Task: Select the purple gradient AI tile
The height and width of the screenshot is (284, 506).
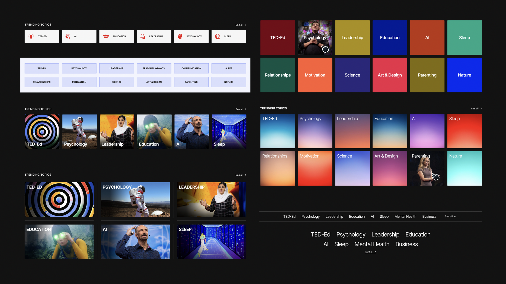Action: pyautogui.click(x=427, y=131)
